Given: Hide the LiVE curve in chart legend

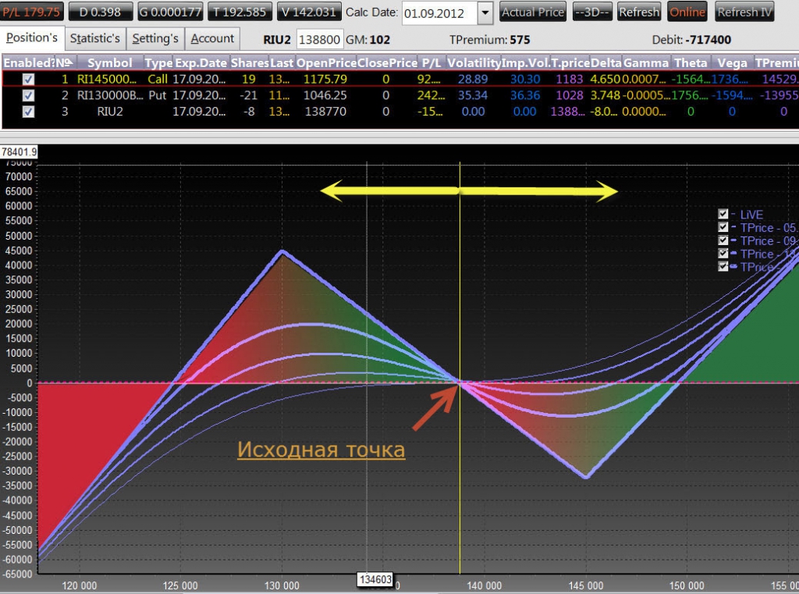Looking at the screenshot, I should [x=723, y=214].
